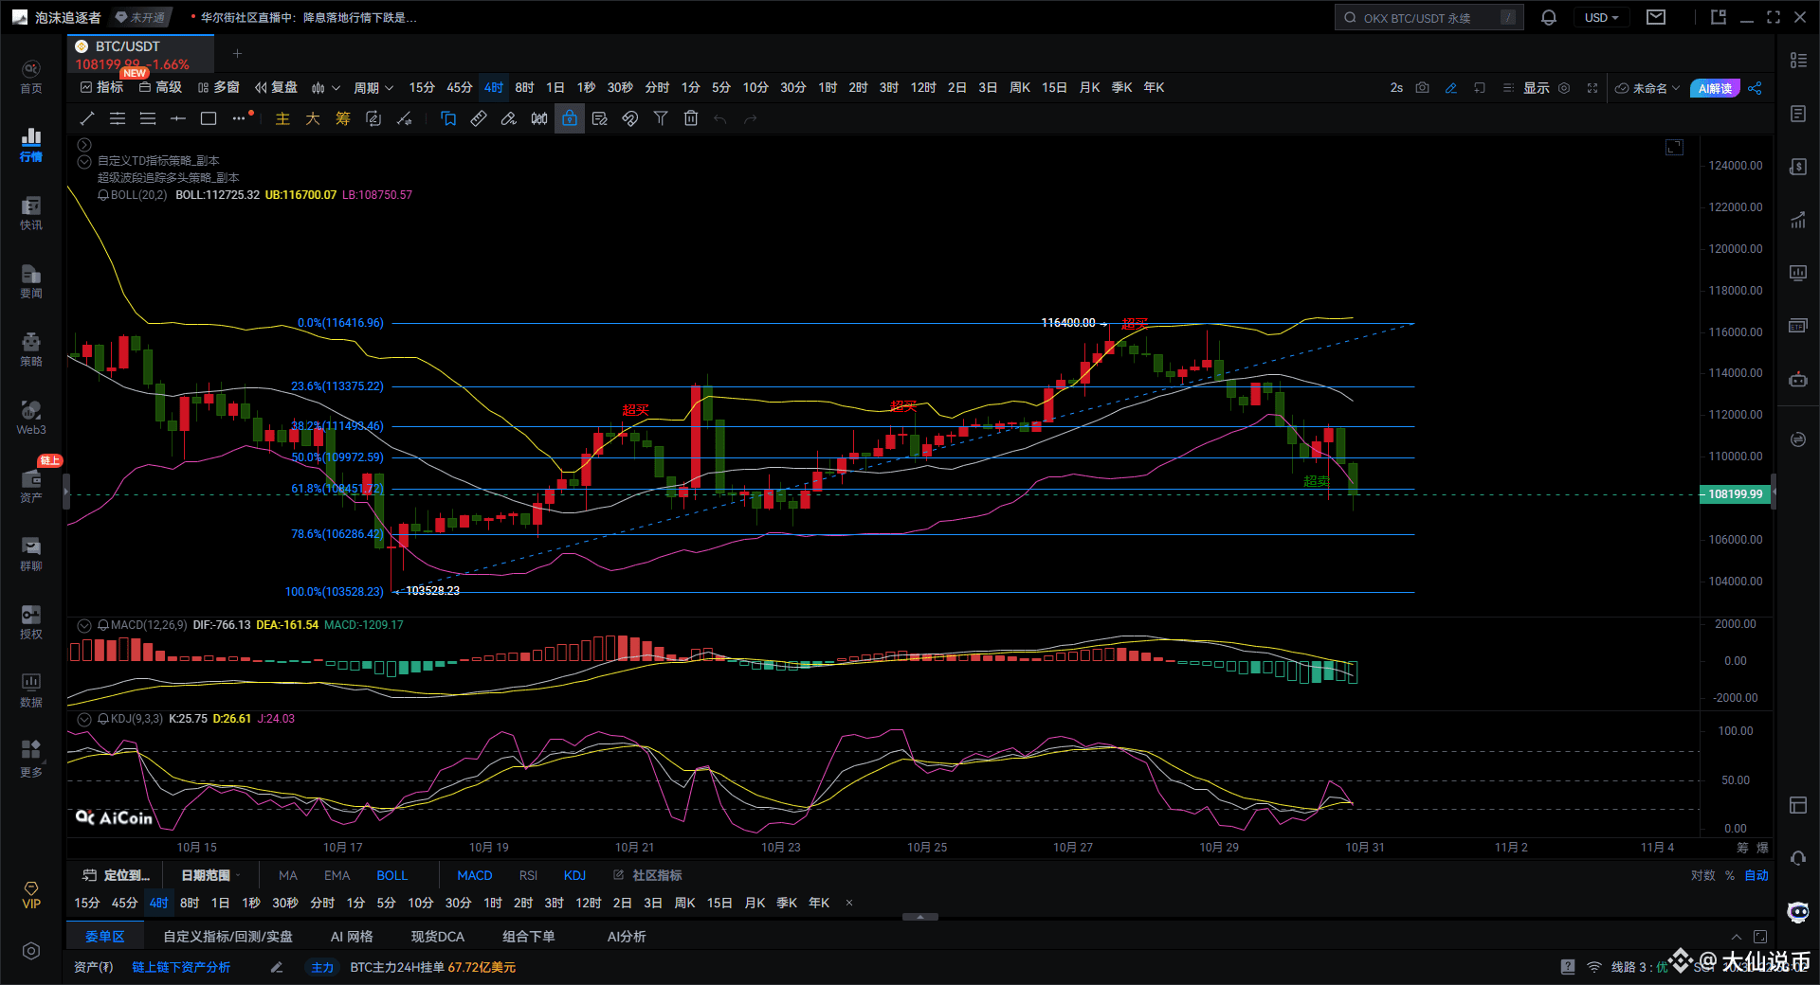Enable the EMA indicator

[337, 875]
